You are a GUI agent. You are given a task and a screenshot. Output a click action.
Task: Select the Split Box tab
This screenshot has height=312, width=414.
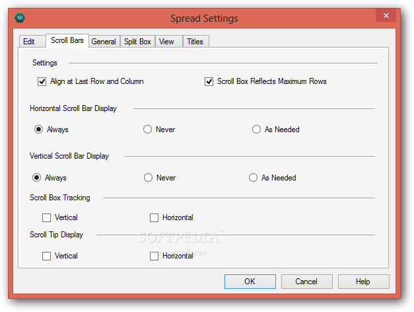pos(137,42)
